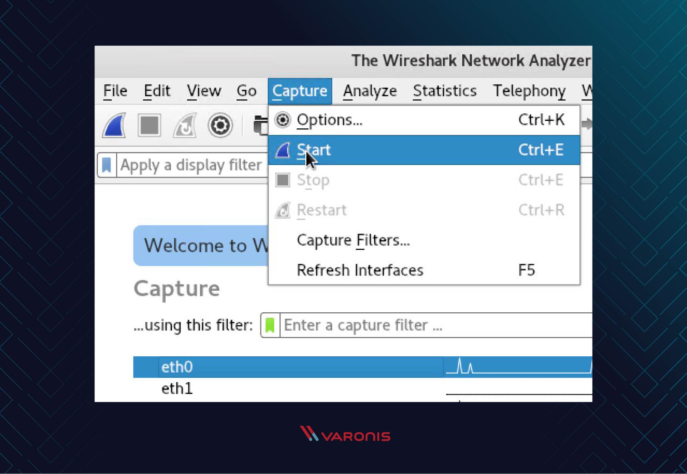
Task: Select the eth1 interface row
Action: (x=362, y=389)
